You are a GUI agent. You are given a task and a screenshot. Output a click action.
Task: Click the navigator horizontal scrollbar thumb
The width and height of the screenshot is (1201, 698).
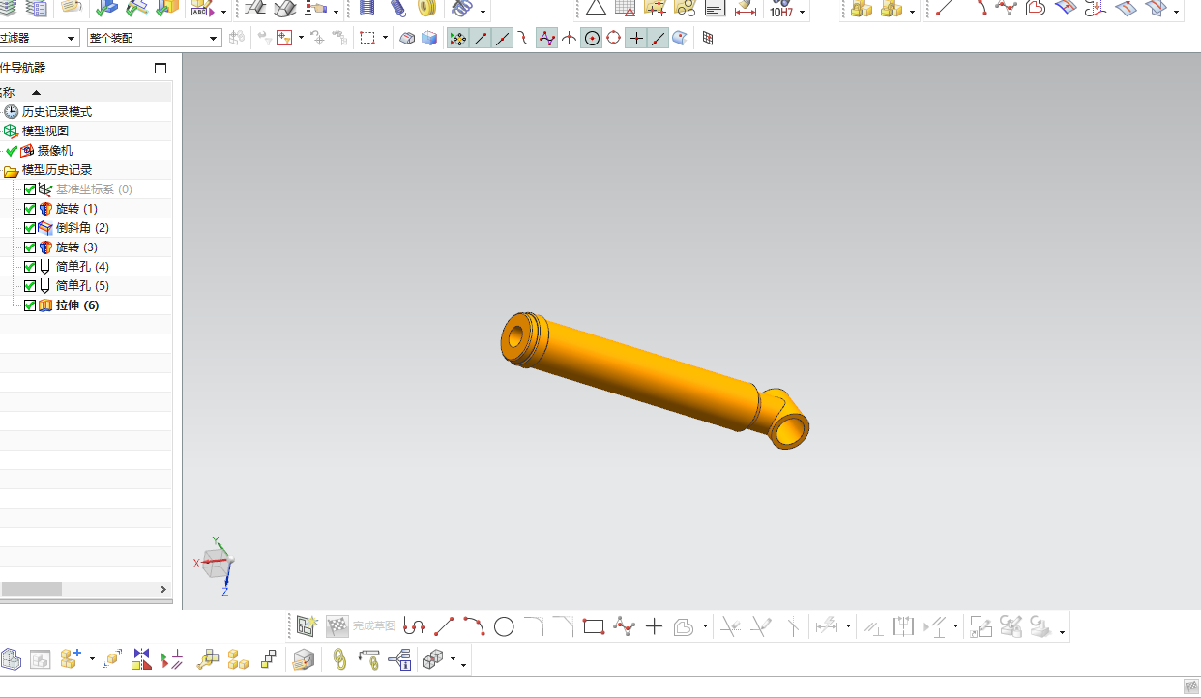click(x=31, y=589)
